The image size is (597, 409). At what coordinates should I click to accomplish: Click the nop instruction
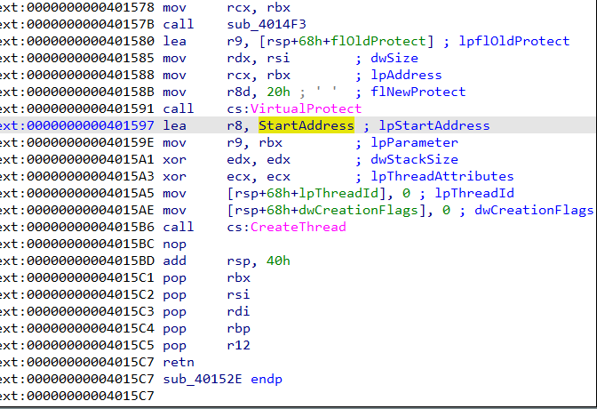coord(174,244)
